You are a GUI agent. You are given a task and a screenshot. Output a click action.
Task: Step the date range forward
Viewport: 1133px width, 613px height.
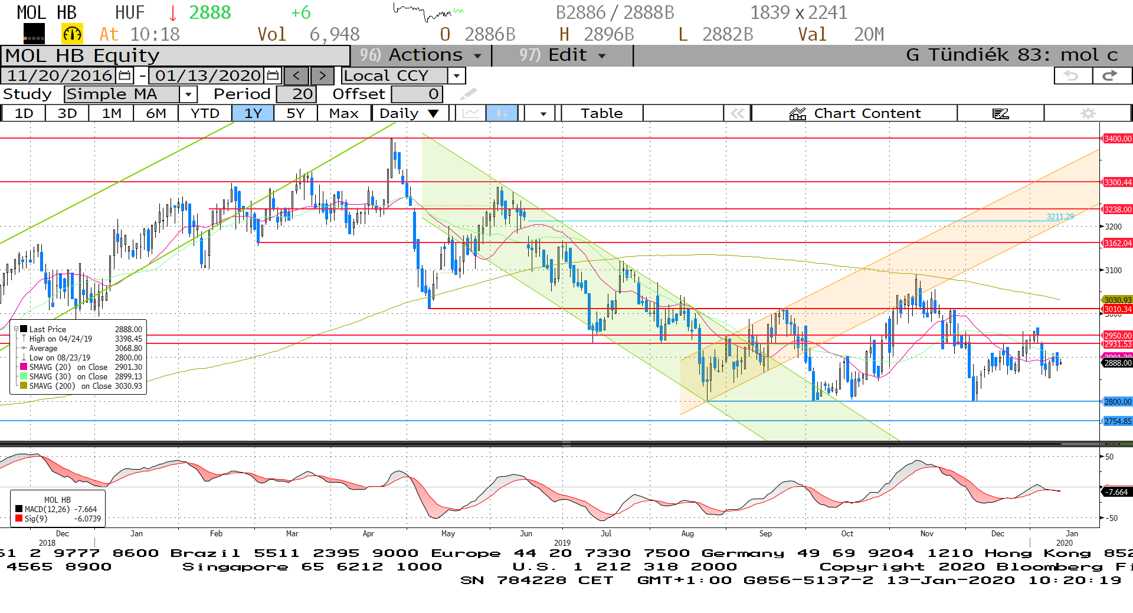(322, 76)
